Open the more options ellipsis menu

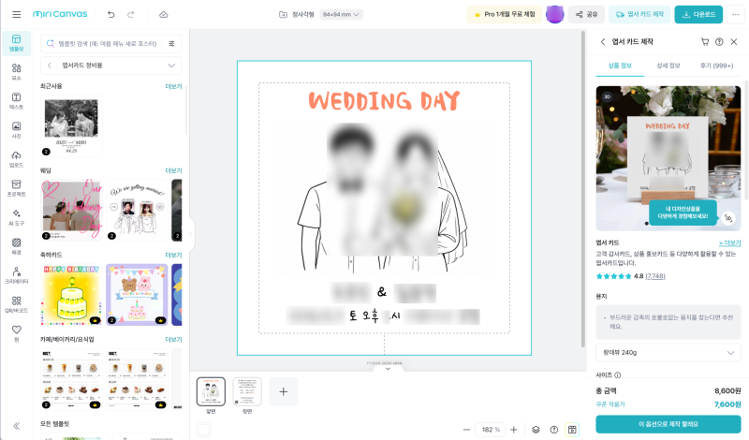point(735,14)
